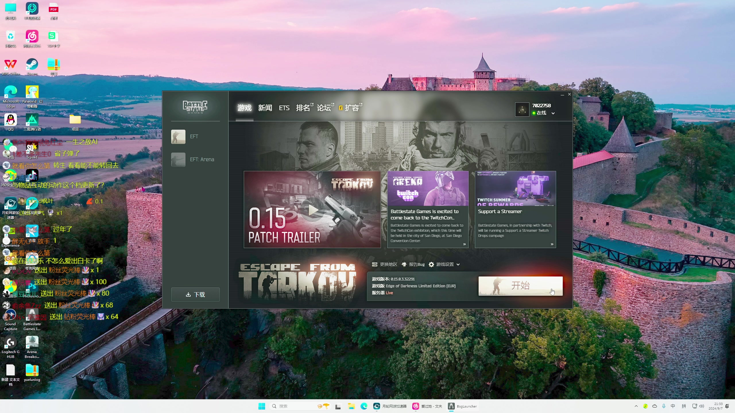The height and width of the screenshot is (413, 735).
Task: Open Palworld desktop icon
Action: (x=32, y=97)
